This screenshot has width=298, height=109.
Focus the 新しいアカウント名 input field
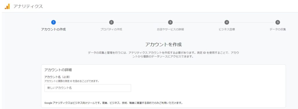click(x=88, y=88)
